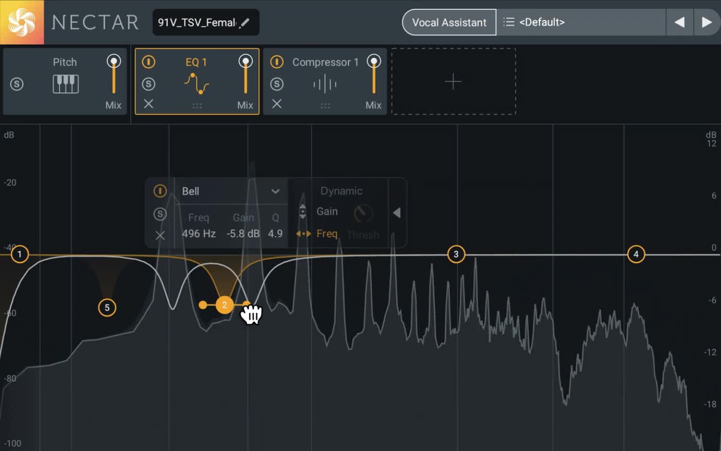Remove the Compressor 1 module
The image size is (721, 451).
pos(277,104)
